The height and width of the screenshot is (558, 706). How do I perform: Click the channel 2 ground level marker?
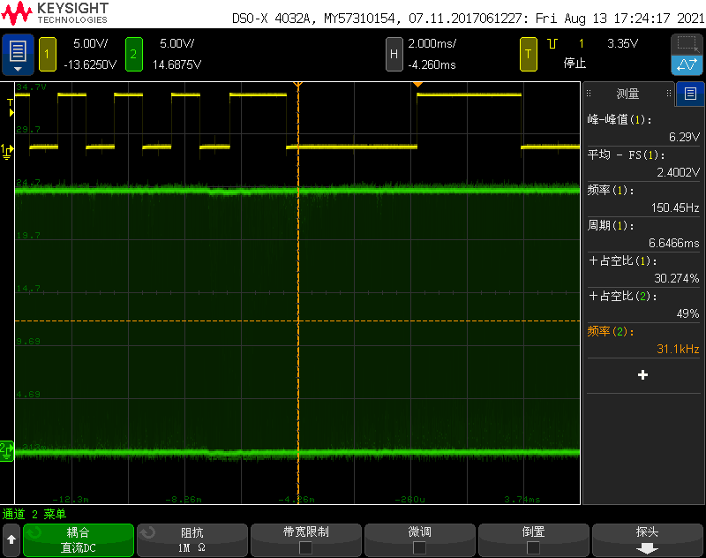pyautogui.click(x=7, y=451)
